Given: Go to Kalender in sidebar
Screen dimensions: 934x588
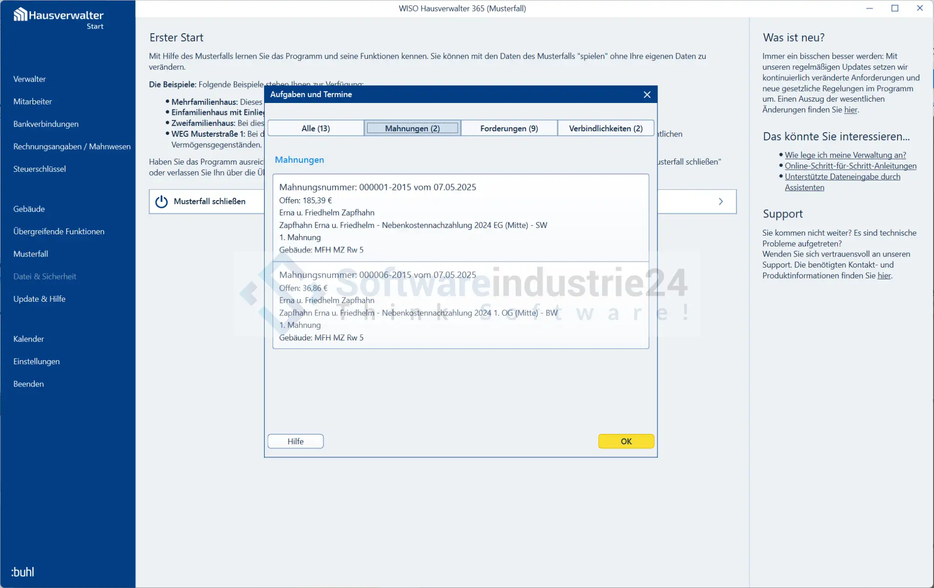Looking at the screenshot, I should [29, 339].
